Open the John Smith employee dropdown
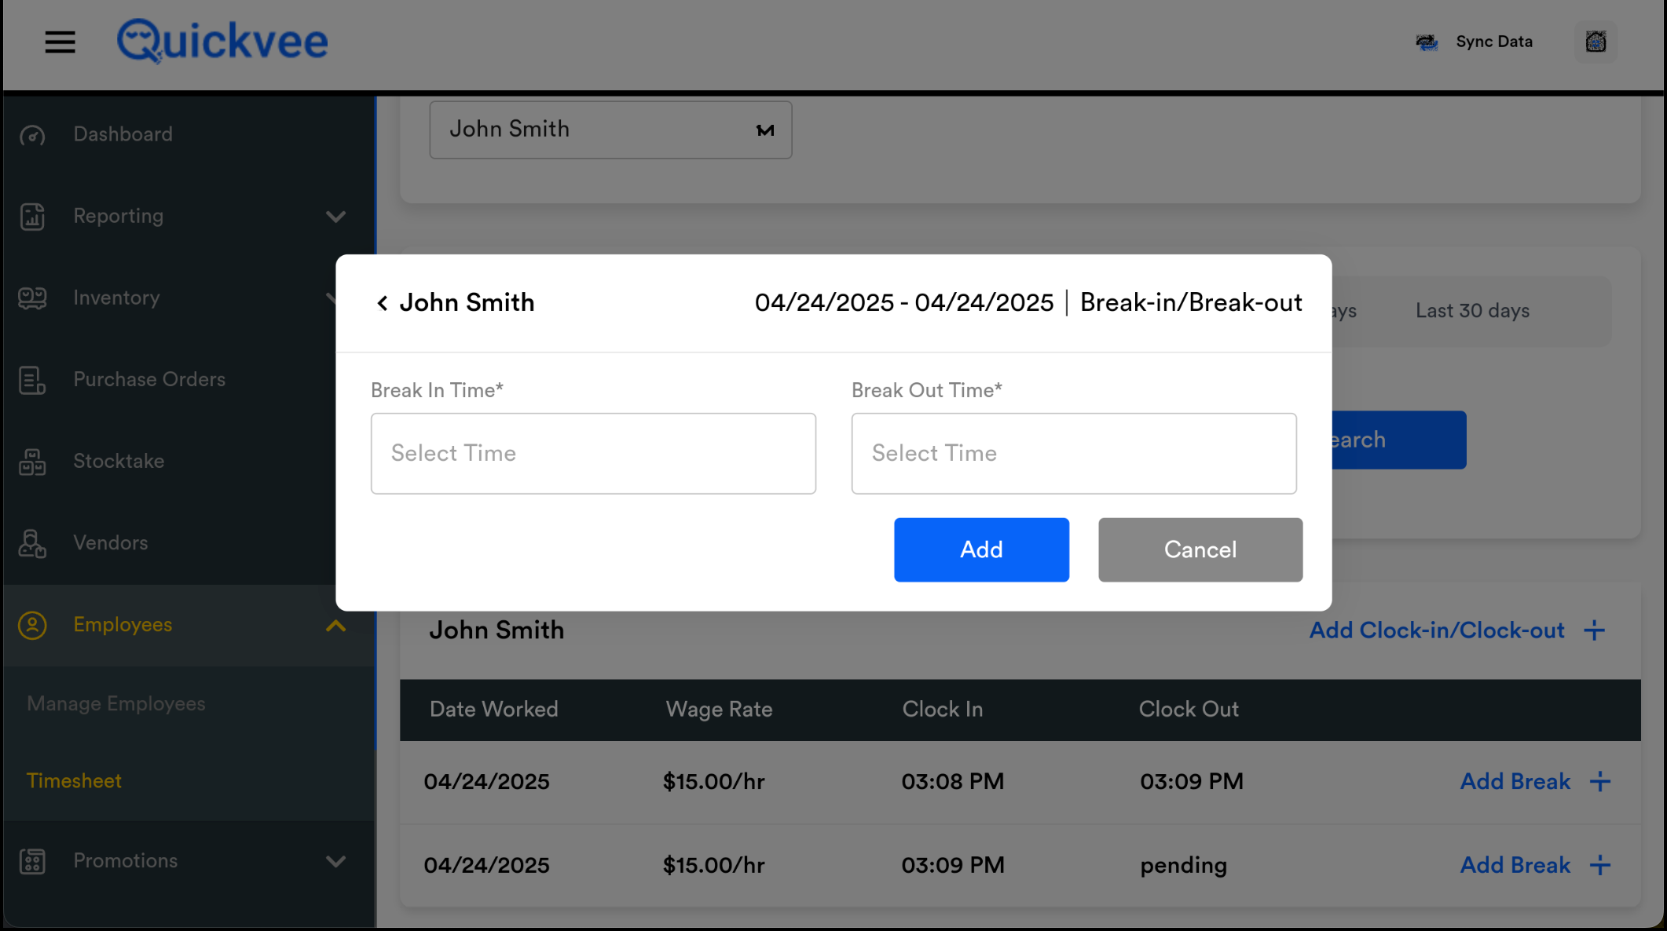Screen dimensions: 1667x931 pyautogui.click(x=610, y=130)
